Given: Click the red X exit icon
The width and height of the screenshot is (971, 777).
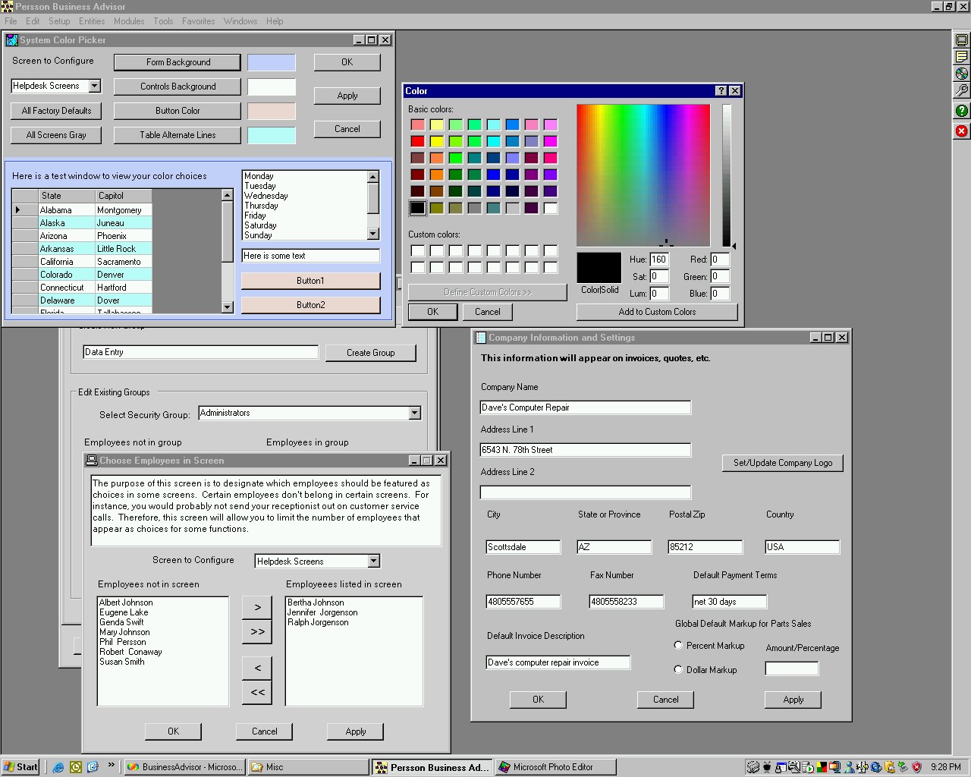Looking at the screenshot, I should [x=961, y=131].
